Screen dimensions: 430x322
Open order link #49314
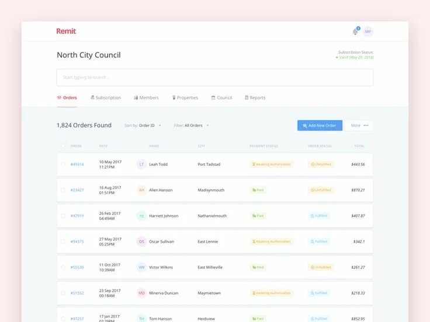point(77,164)
